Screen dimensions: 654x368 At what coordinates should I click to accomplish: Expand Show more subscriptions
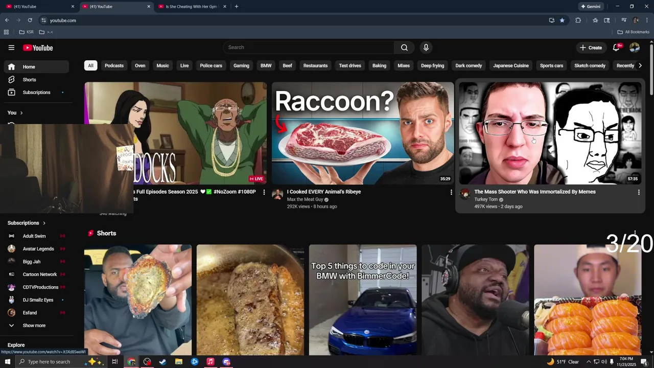pyautogui.click(x=36, y=326)
